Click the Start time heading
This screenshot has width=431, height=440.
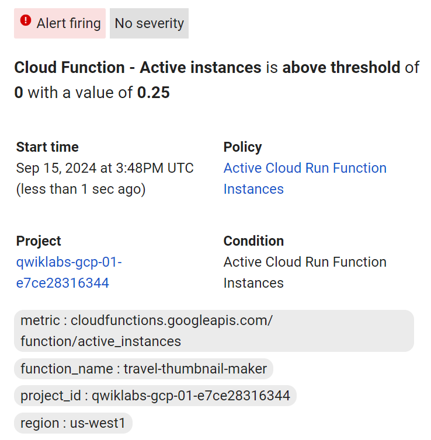click(47, 147)
